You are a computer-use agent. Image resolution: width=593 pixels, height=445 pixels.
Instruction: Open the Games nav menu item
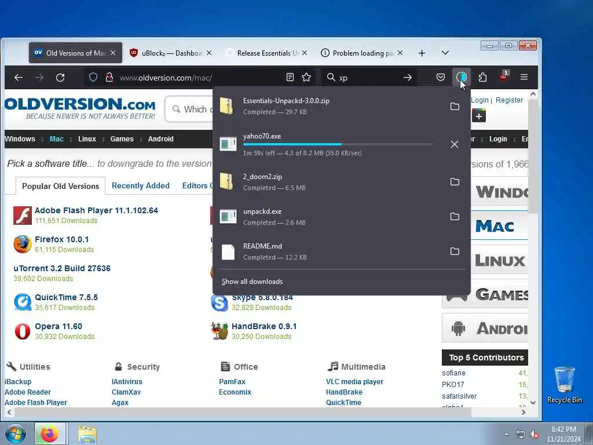122,139
